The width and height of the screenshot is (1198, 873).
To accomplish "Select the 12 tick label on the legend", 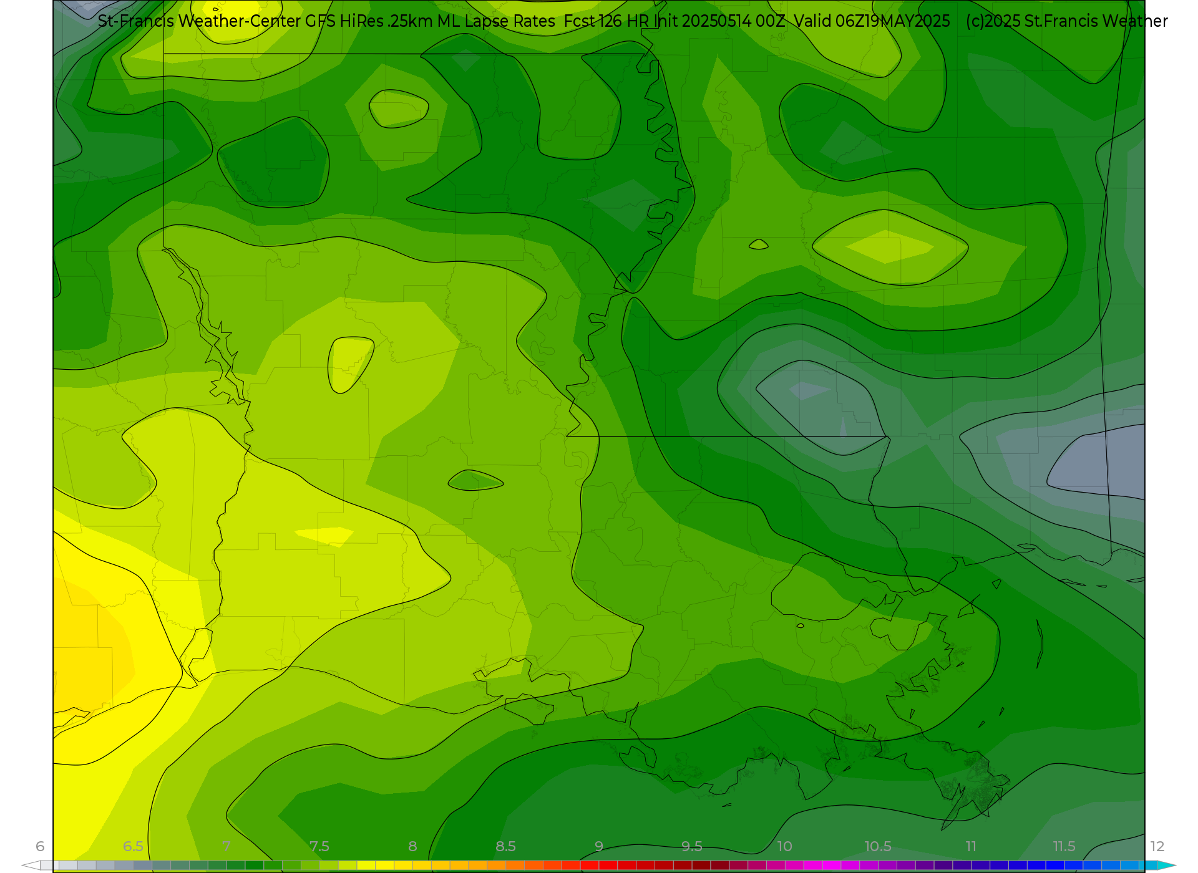I will [1157, 846].
